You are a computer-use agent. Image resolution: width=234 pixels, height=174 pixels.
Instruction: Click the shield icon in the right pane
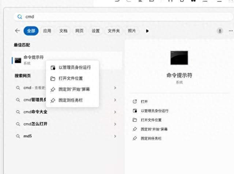tap(135, 111)
